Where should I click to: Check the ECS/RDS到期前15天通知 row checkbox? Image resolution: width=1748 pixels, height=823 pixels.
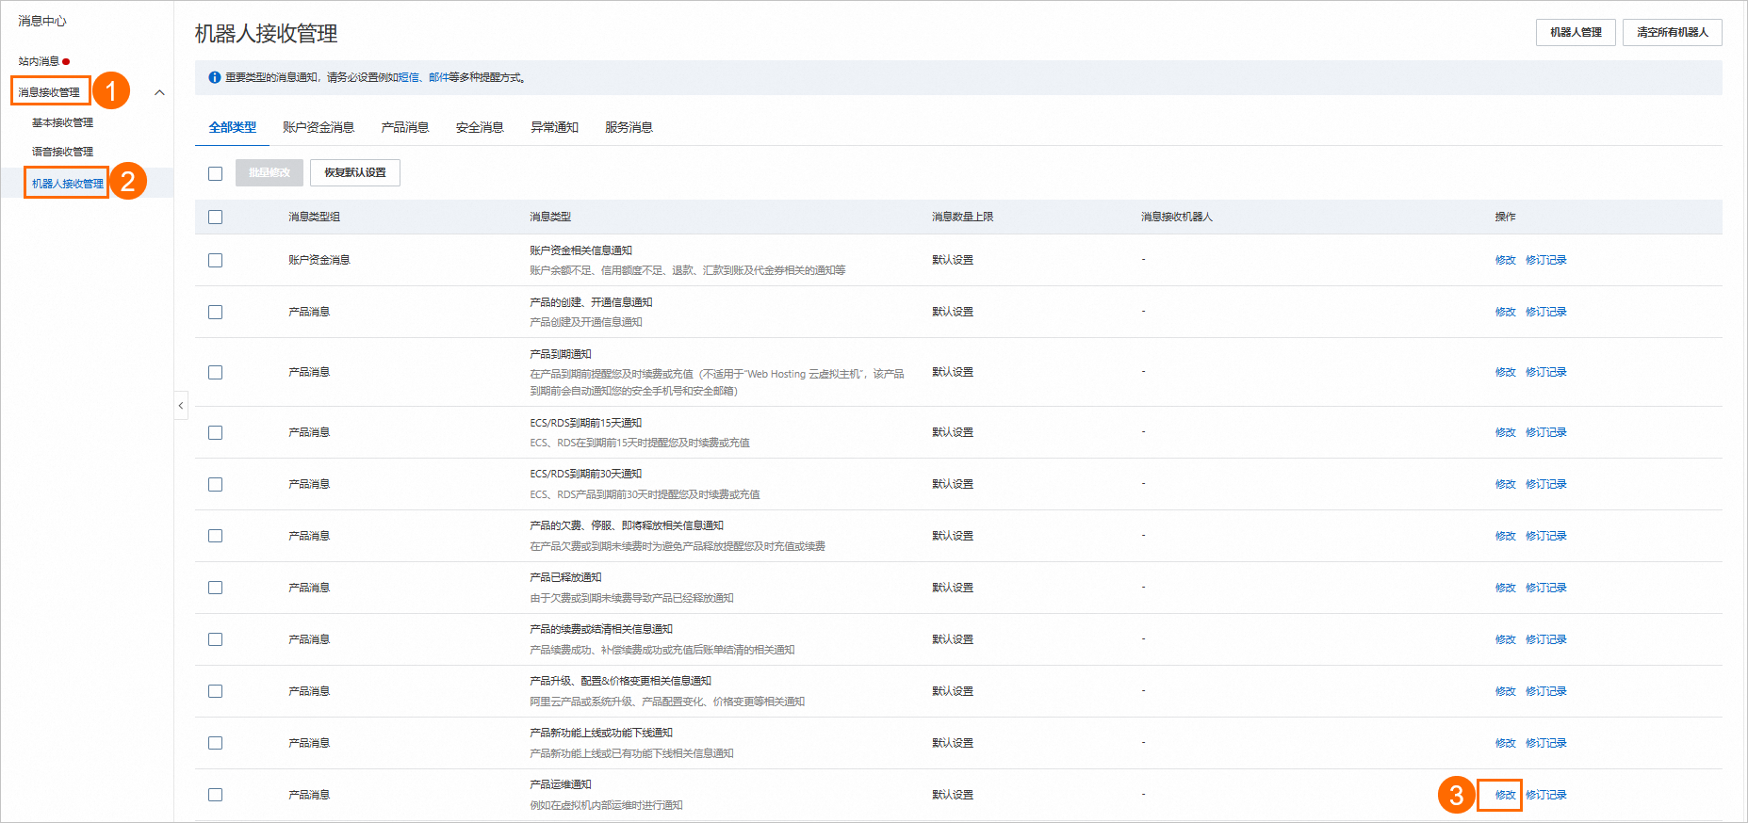216,432
